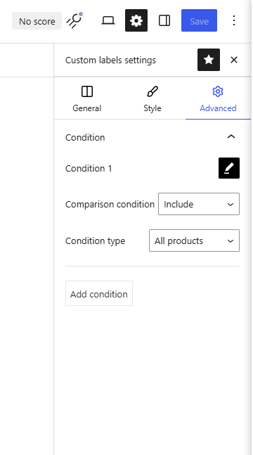
Task: Open the Comparison condition Include dropdown
Action: click(199, 204)
